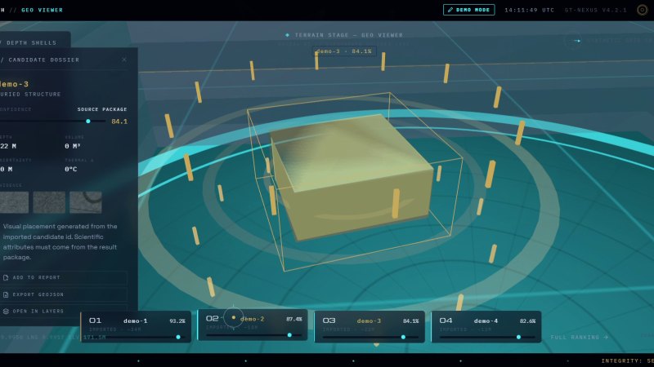654x367 pixels.
Task: Click the GT-NEXUS V4.2.1 version text
Action: pos(596,10)
